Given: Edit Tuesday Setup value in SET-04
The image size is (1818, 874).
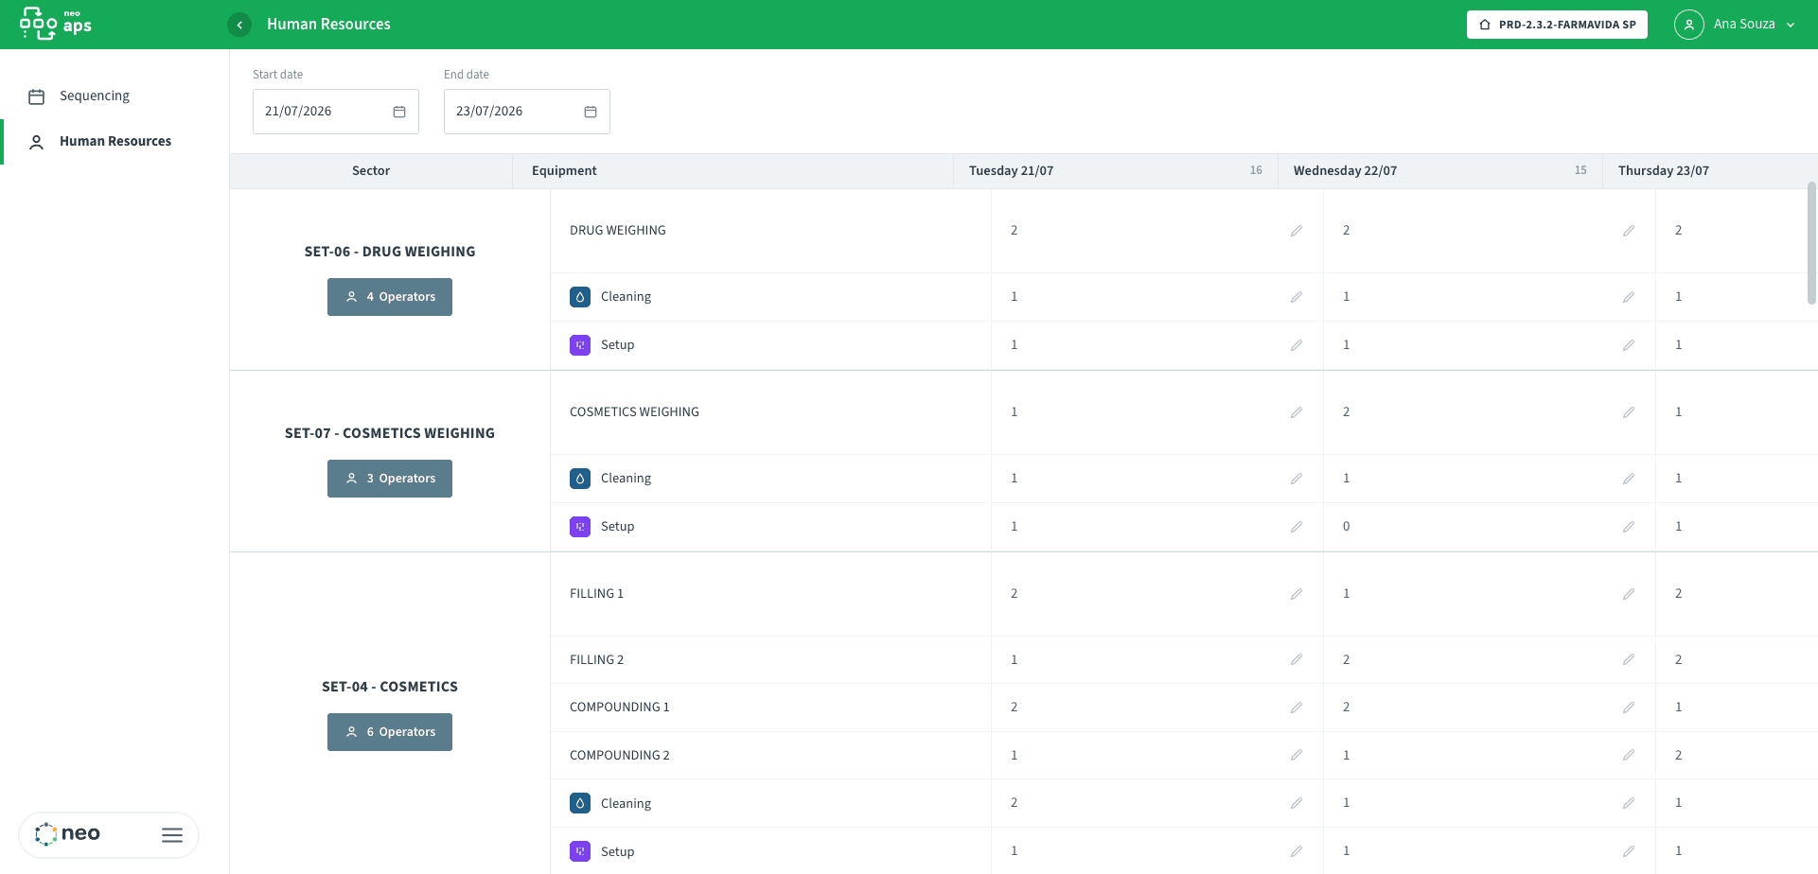Looking at the screenshot, I should (1297, 851).
